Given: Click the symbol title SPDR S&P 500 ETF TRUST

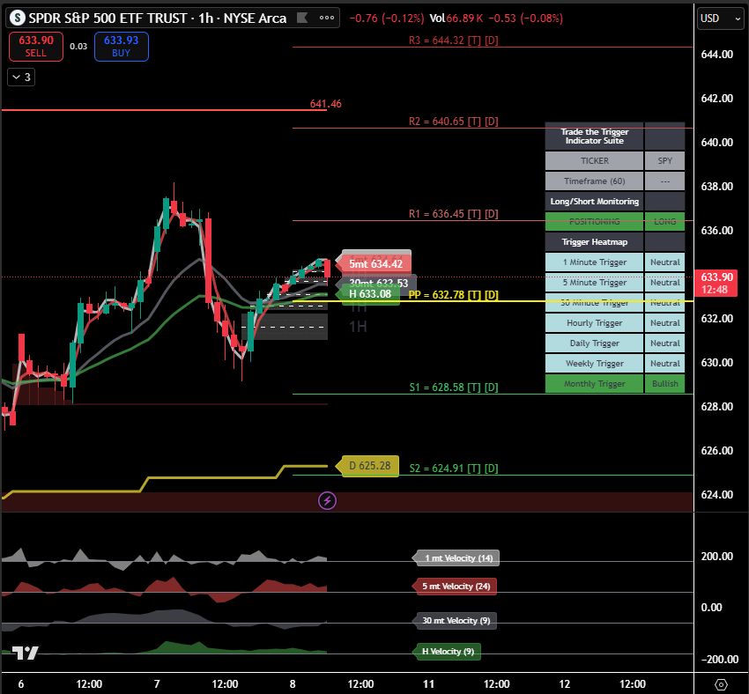Looking at the screenshot, I should pyautogui.click(x=108, y=18).
